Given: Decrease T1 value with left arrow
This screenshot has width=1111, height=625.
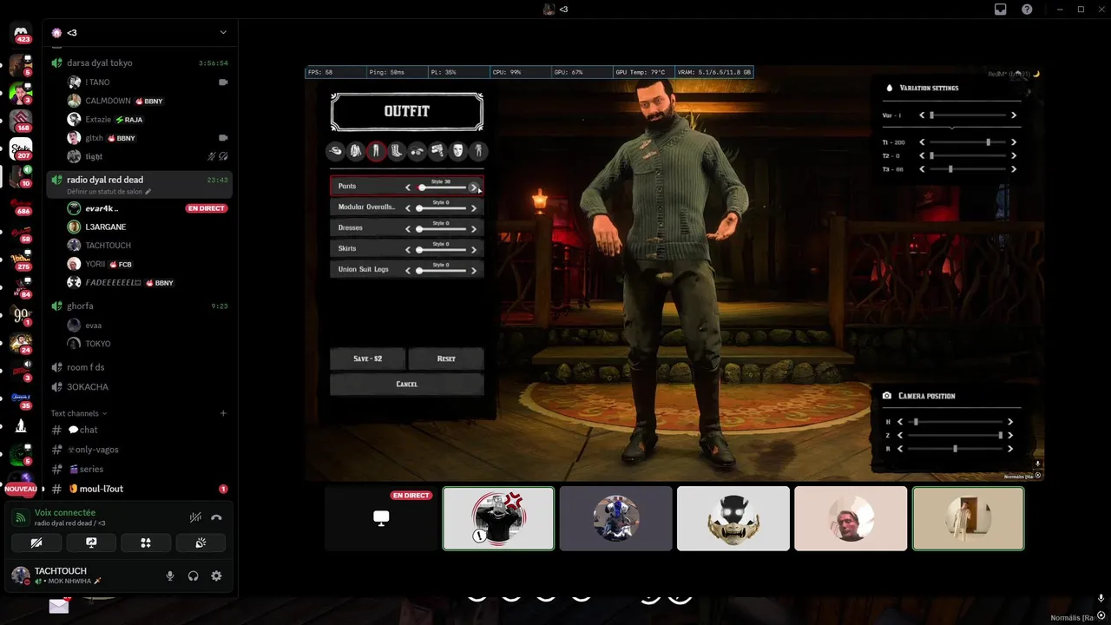Looking at the screenshot, I should tap(922, 142).
